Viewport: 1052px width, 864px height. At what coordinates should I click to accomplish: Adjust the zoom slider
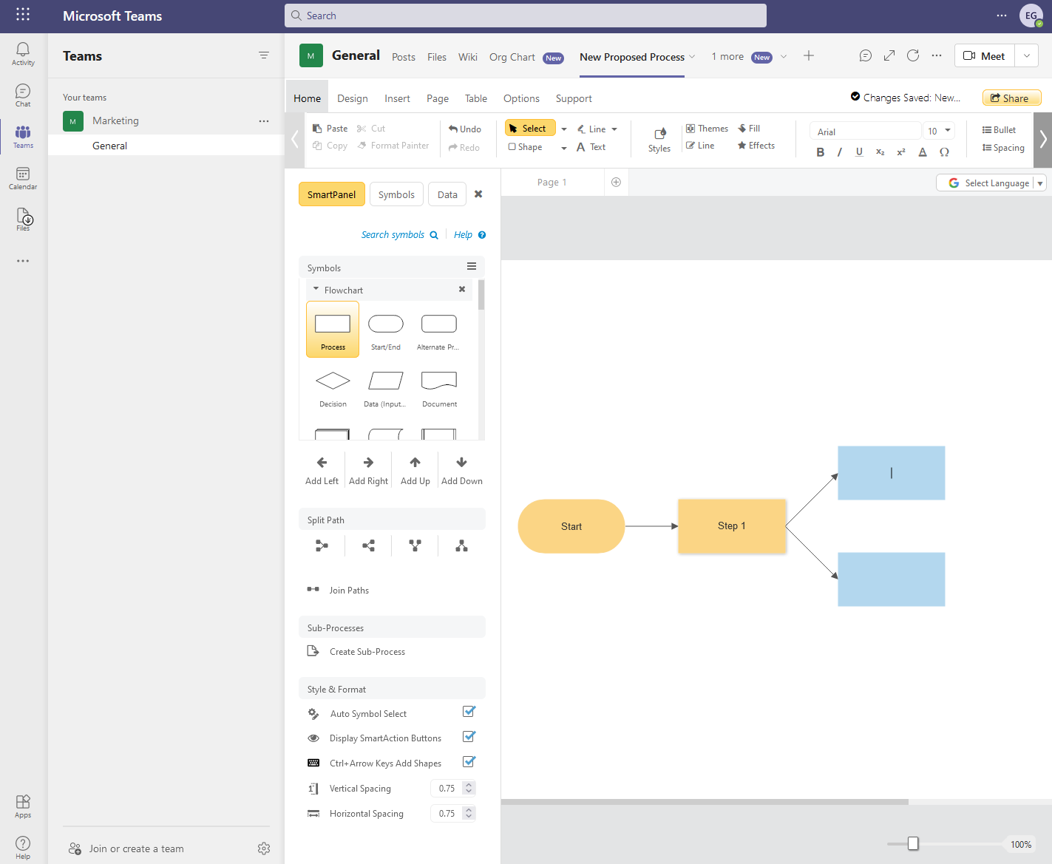(x=914, y=843)
